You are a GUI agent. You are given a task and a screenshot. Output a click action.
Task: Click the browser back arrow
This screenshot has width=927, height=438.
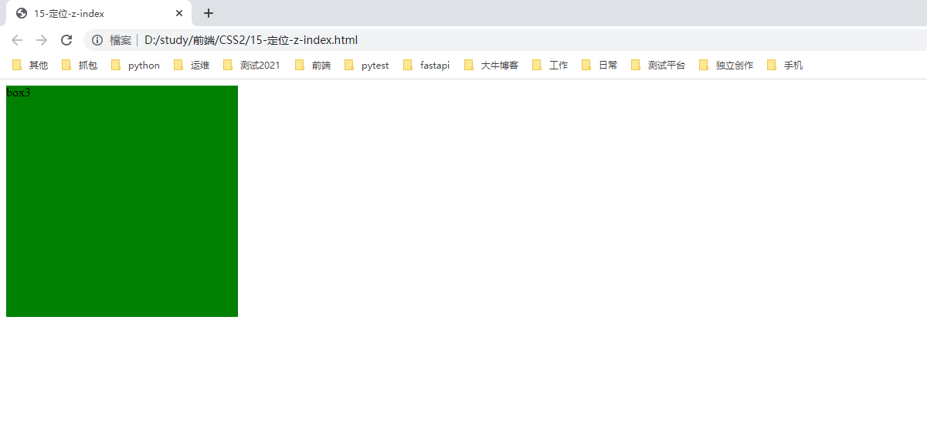[17, 40]
